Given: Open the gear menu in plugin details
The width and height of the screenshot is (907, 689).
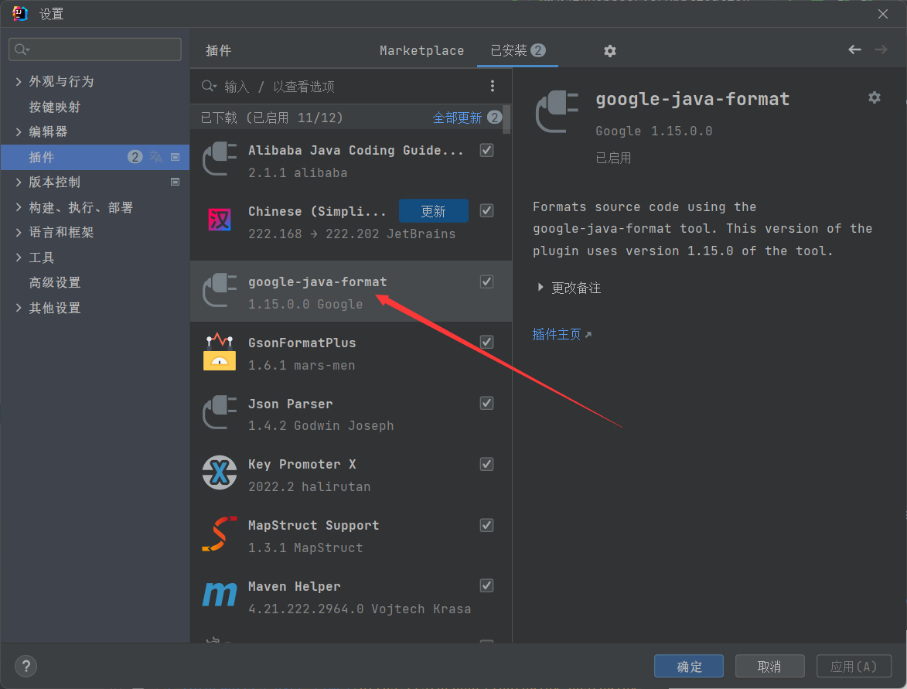Looking at the screenshot, I should [874, 97].
